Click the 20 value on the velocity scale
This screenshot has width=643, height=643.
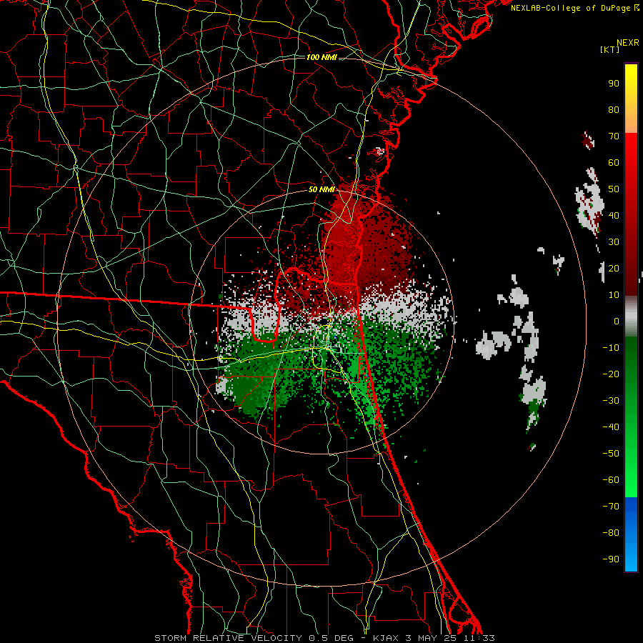(614, 269)
